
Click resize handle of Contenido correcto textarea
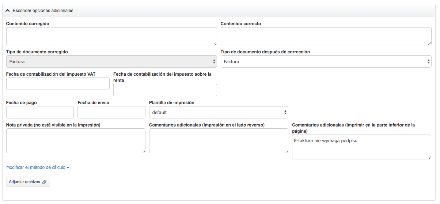(429, 43)
